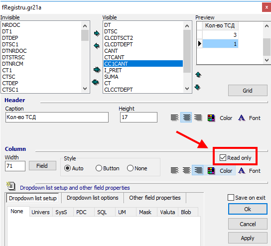Select the Univers sub-tab
This screenshot has height=246, width=271.
click(41, 212)
